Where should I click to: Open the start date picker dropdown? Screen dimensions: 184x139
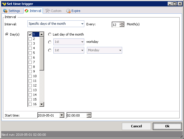click(x=61, y=115)
